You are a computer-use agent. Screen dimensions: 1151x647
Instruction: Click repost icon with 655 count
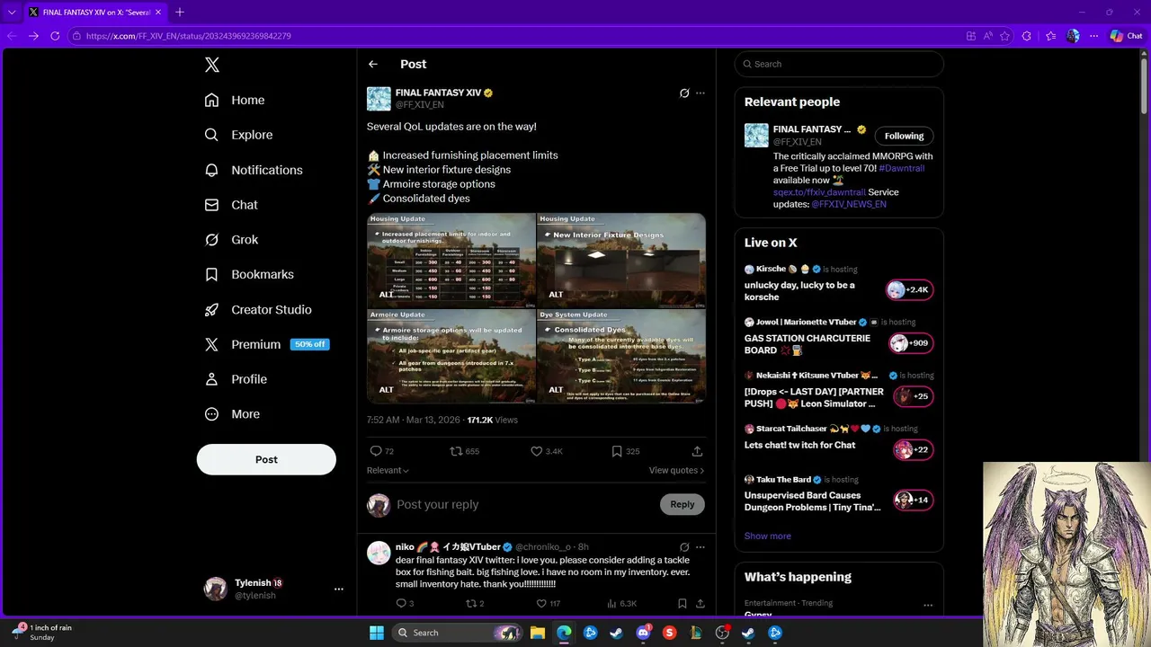point(456,451)
